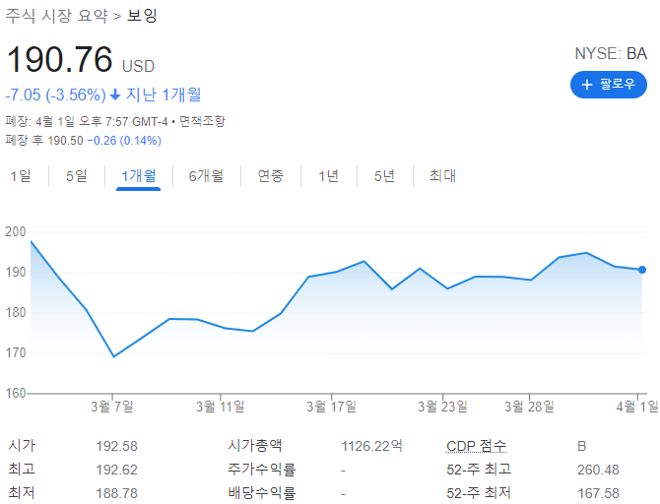
Task: Click the 52-주 최저 value 167.58
Action: (x=598, y=493)
